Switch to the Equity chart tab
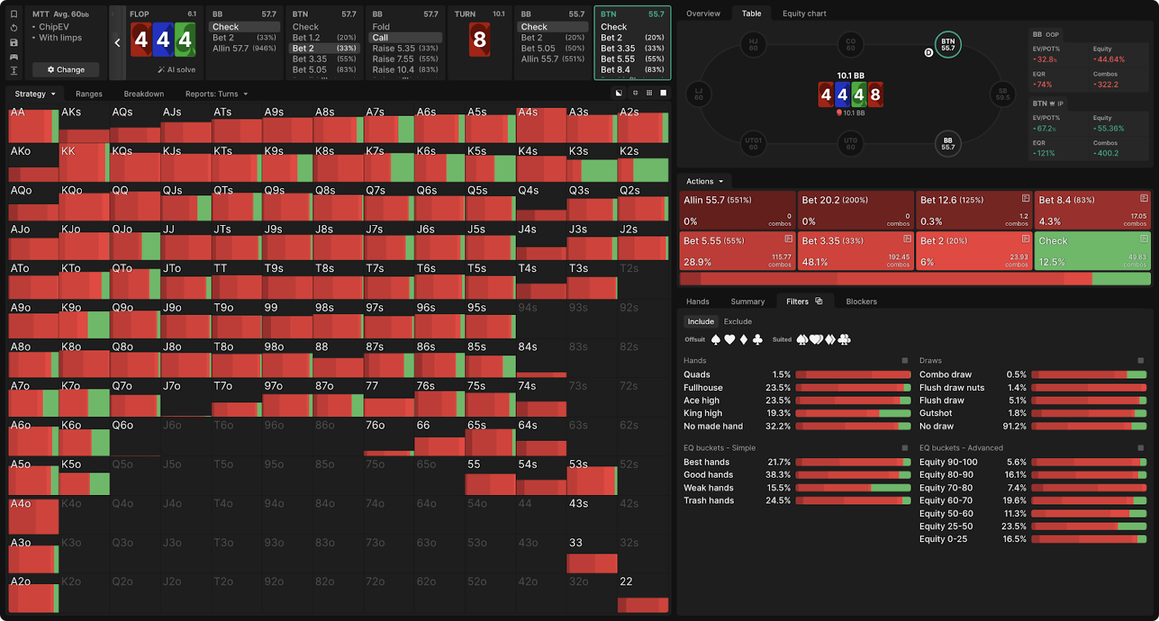The image size is (1159, 621). tap(804, 14)
